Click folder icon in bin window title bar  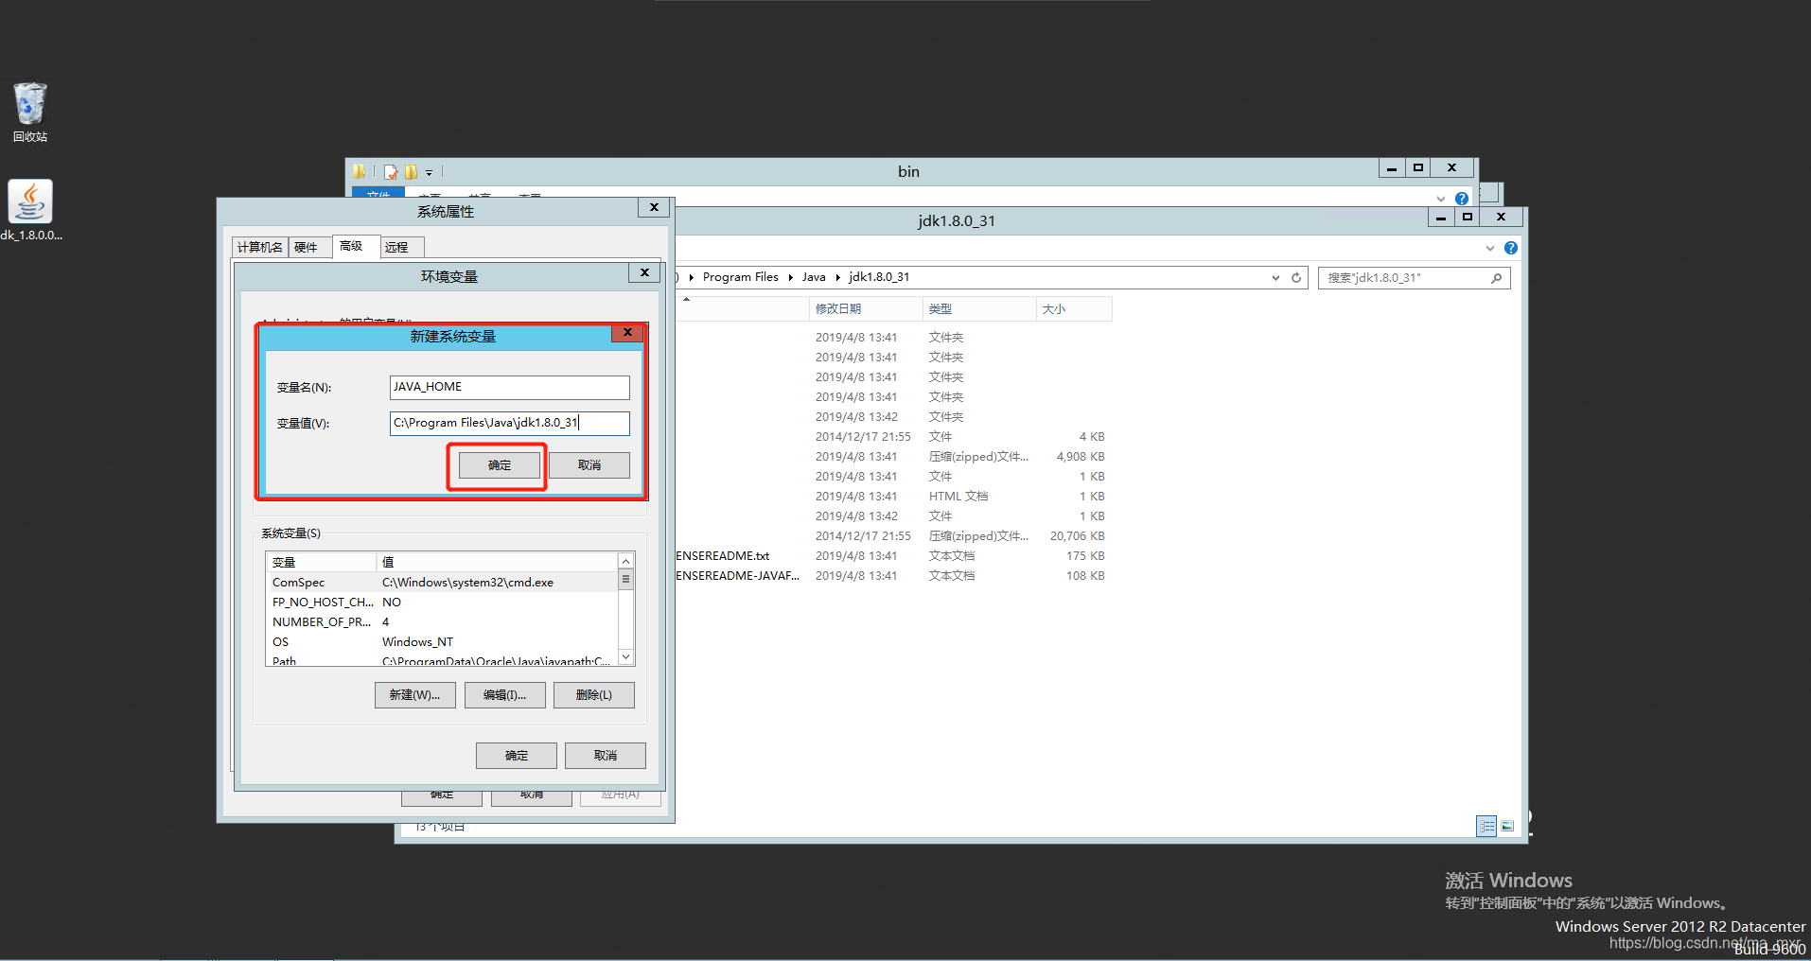(x=360, y=171)
